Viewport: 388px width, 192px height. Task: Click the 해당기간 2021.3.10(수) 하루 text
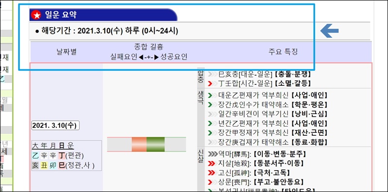point(106,31)
